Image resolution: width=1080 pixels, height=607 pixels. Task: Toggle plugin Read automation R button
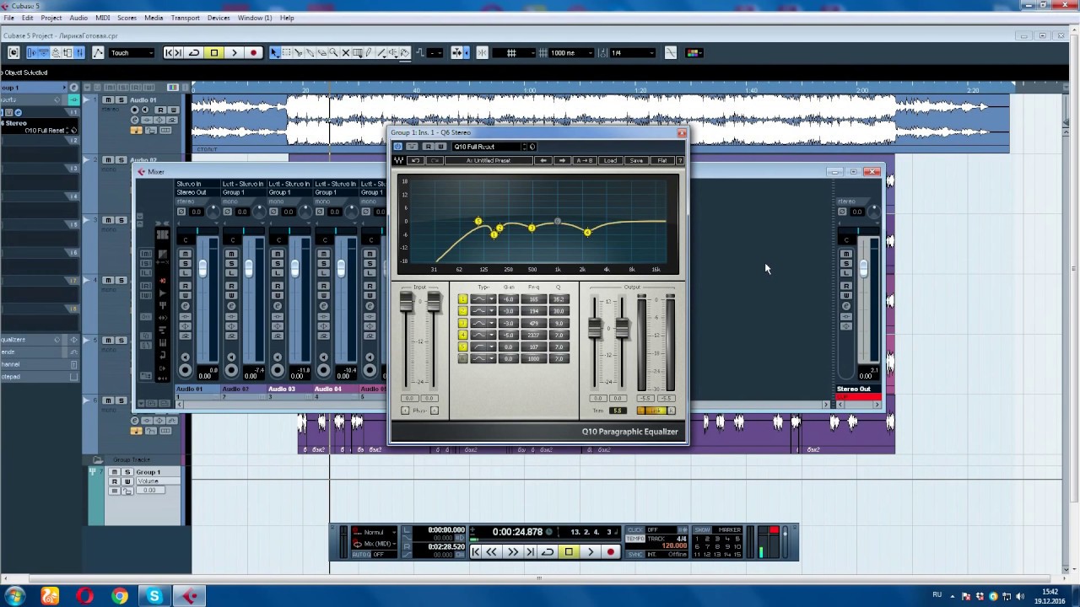pyautogui.click(x=429, y=147)
